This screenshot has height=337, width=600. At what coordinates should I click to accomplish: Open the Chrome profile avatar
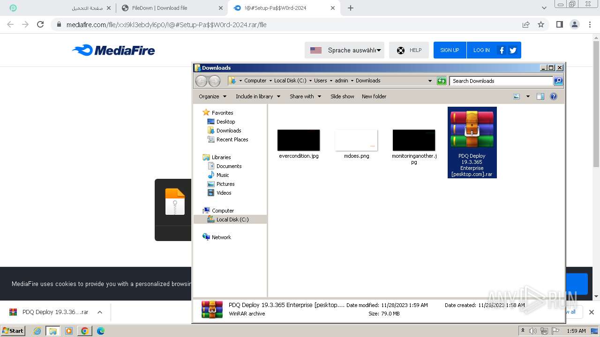(x=574, y=24)
